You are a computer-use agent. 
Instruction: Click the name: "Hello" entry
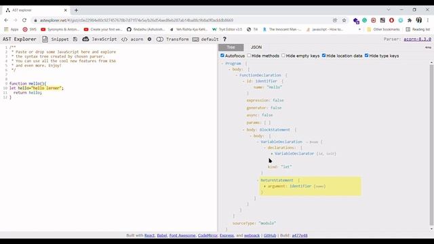[x=268, y=87]
